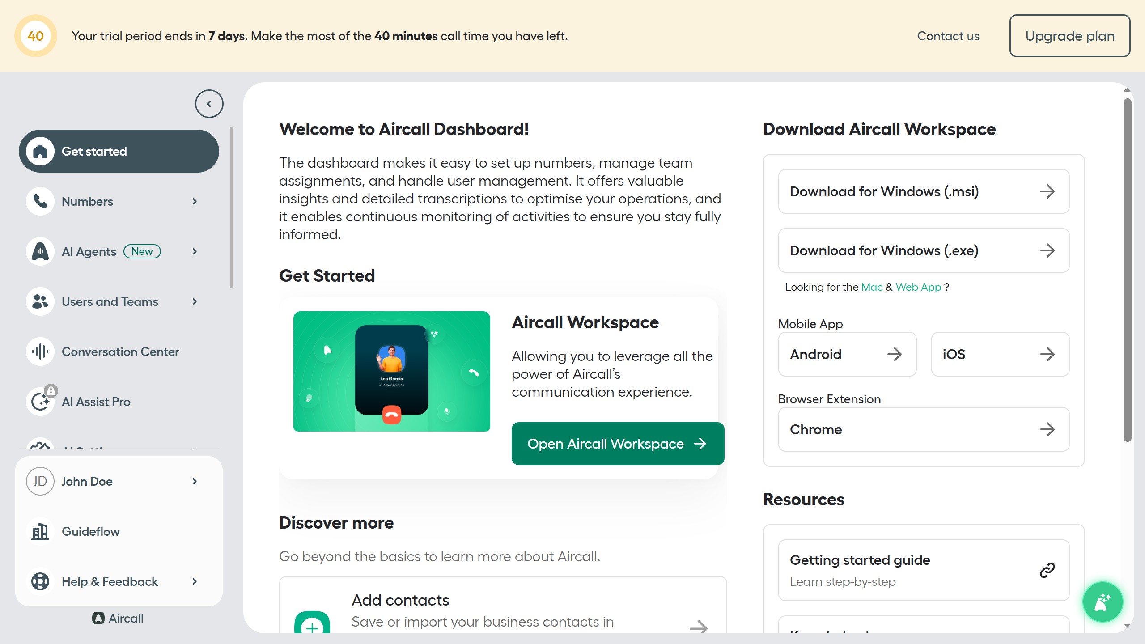Click the JD avatar for John Doe
The width and height of the screenshot is (1145, 644).
click(40, 481)
